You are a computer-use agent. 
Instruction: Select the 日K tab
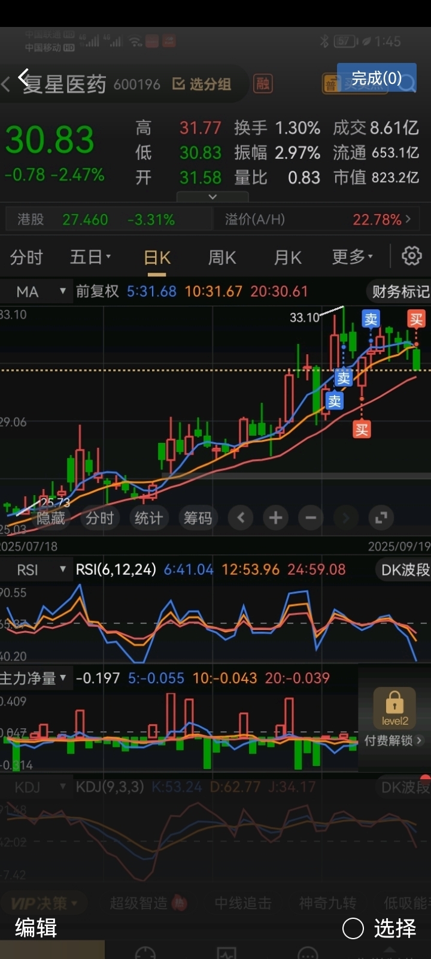[157, 258]
